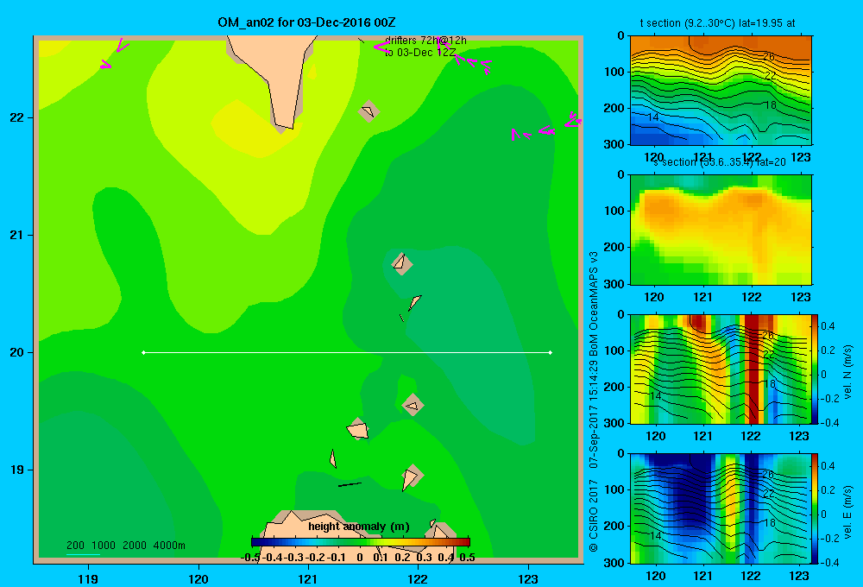Viewport: 863px width, 587px height.
Task: Open the salinity section plot panel
Action: (x=721, y=230)
